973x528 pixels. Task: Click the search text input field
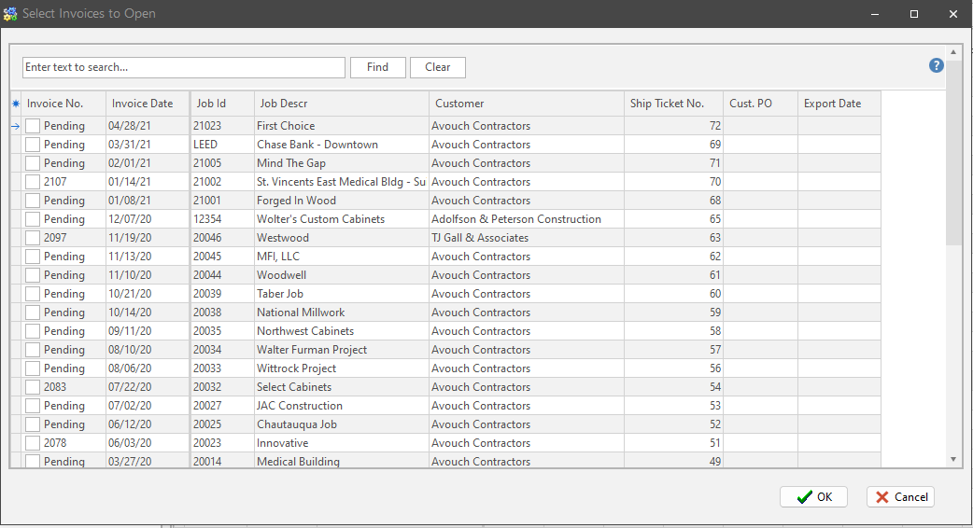pos(184,67)
